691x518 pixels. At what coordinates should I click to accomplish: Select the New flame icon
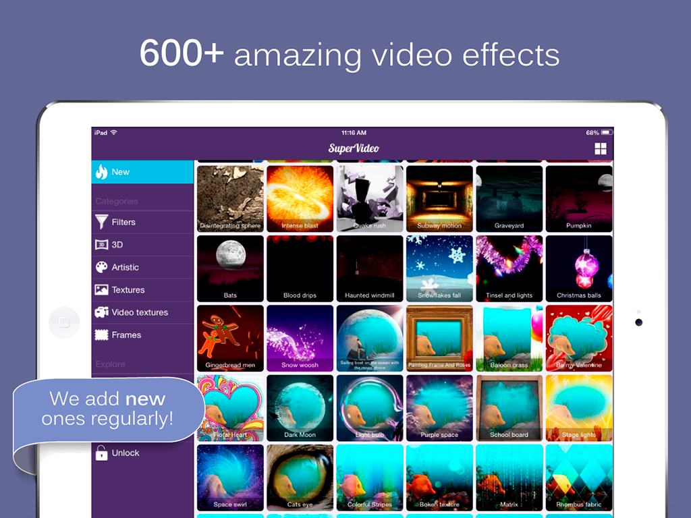(102, 172)
